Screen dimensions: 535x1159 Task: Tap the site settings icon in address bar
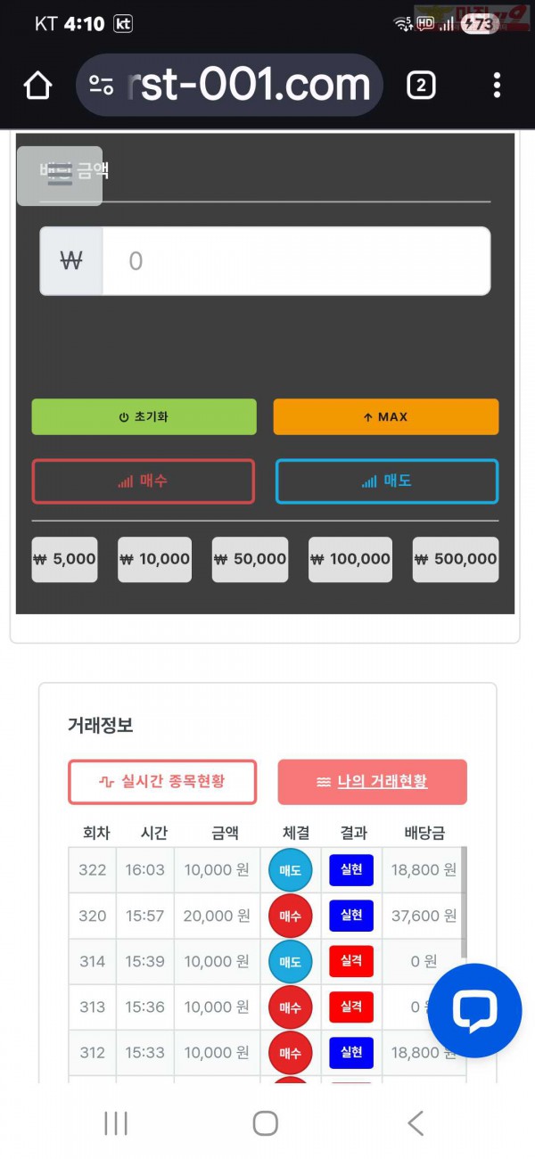point(101,85)
